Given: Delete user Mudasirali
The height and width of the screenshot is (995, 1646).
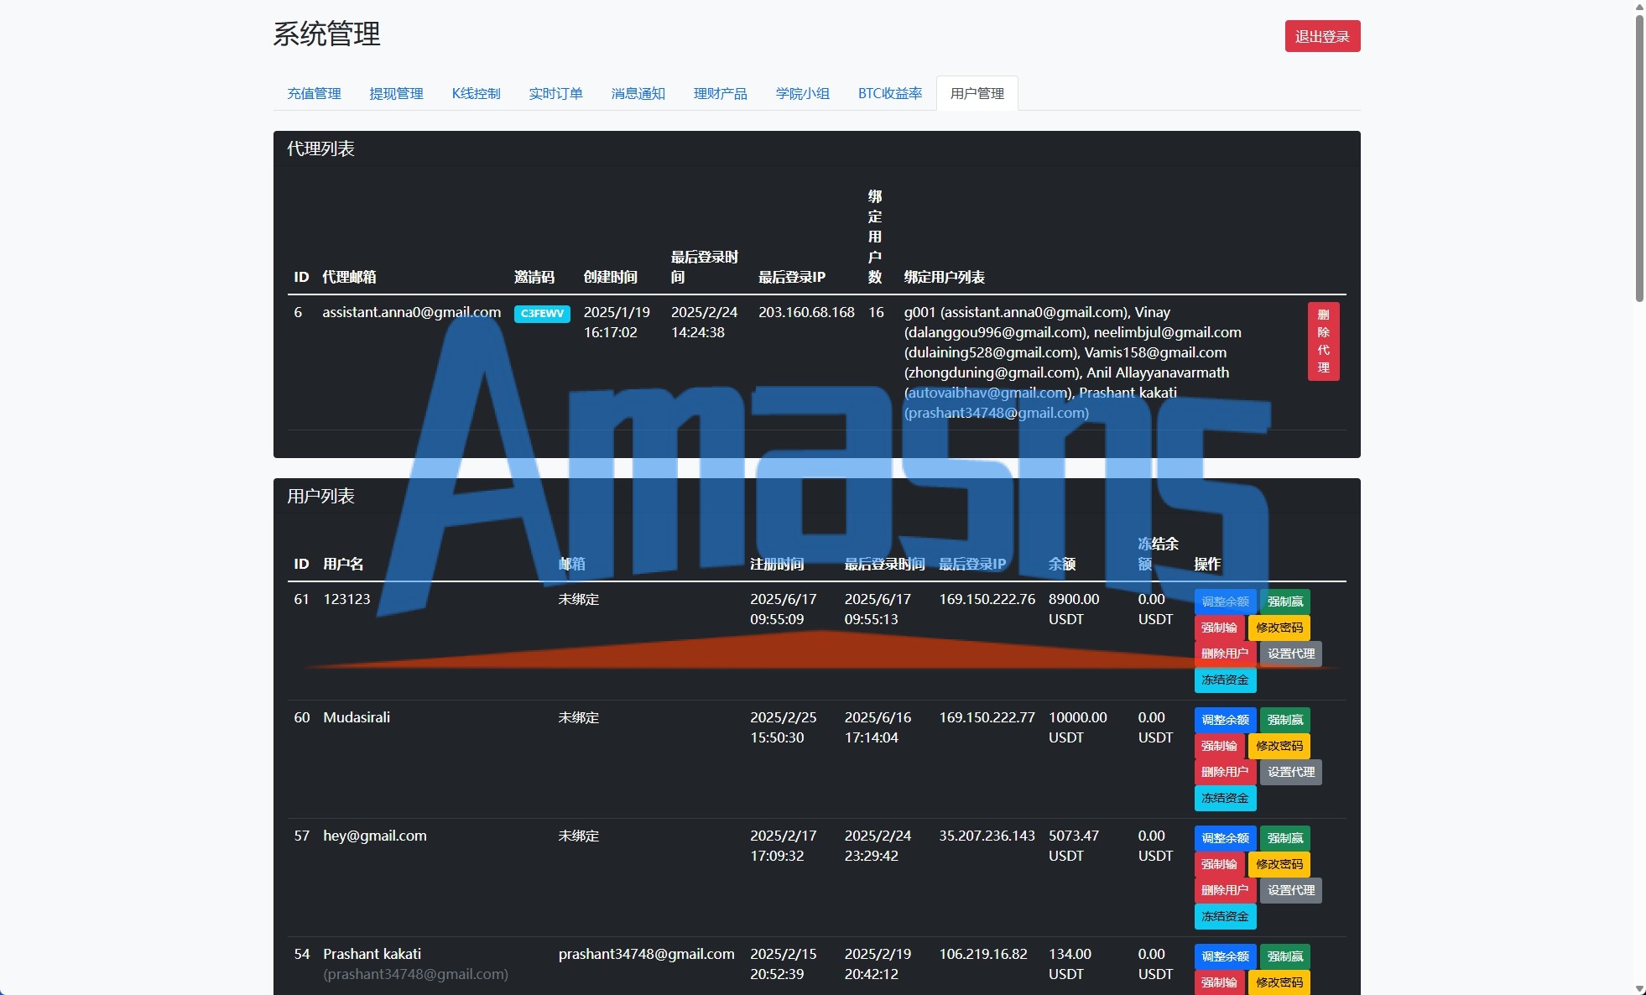Looking at the screenshot, I should pos(1225,772).
